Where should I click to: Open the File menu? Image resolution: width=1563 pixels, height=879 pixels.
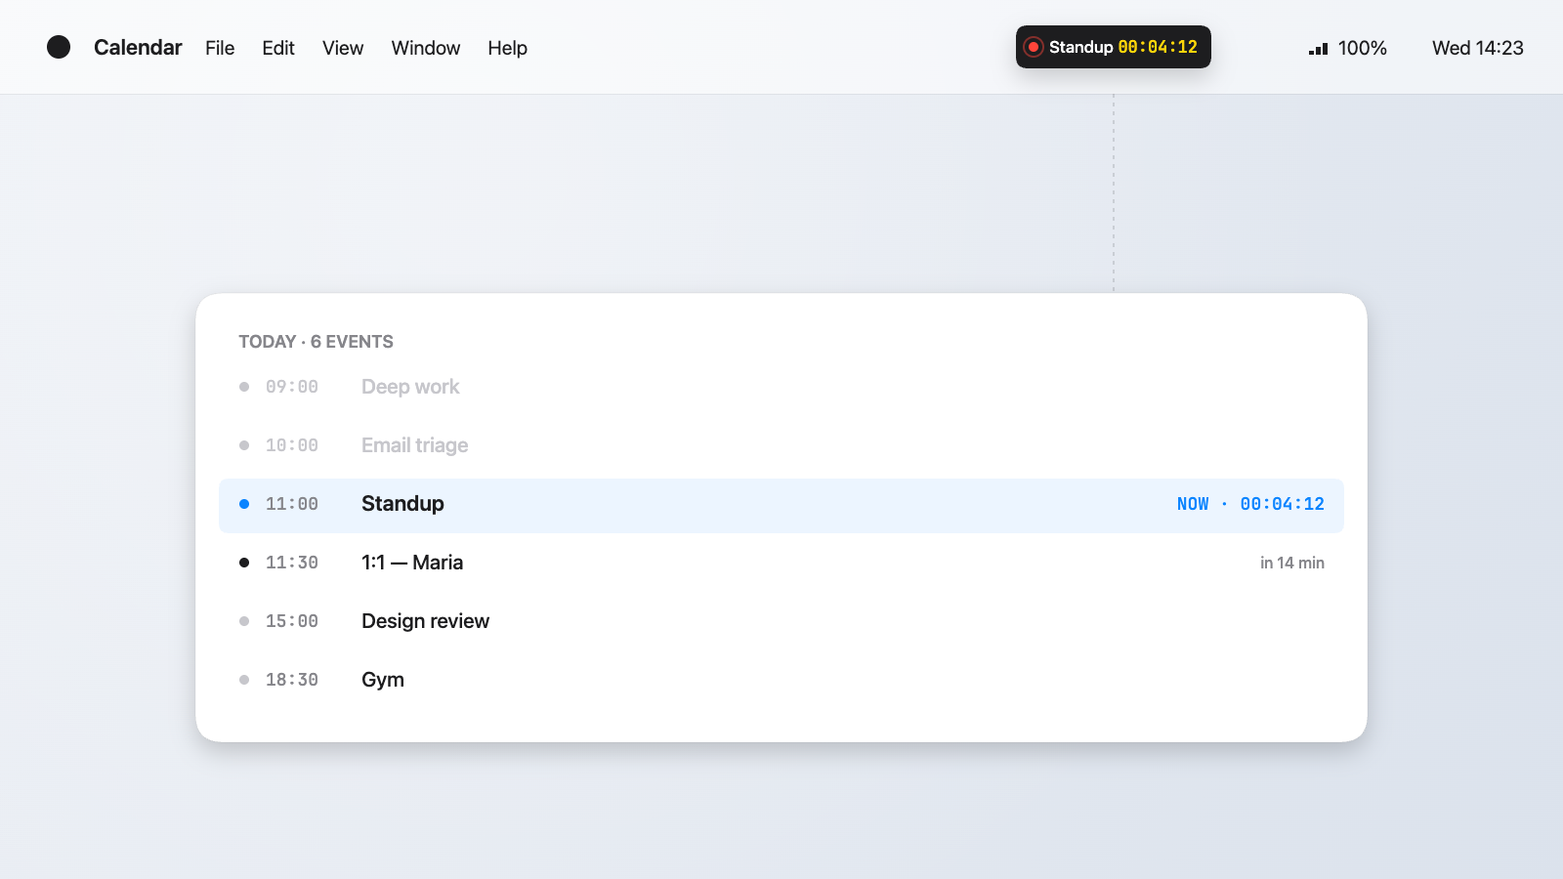(x=220, y=48)
